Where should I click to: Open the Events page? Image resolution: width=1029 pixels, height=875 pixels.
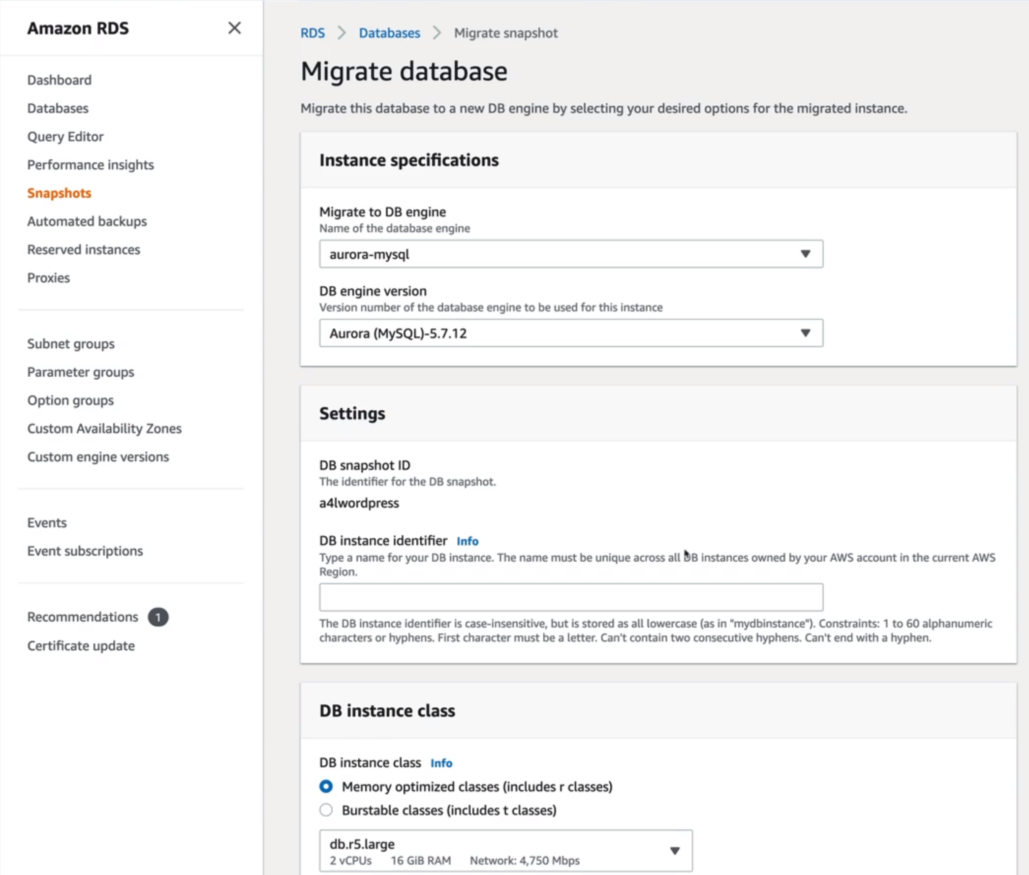point(47,522)
